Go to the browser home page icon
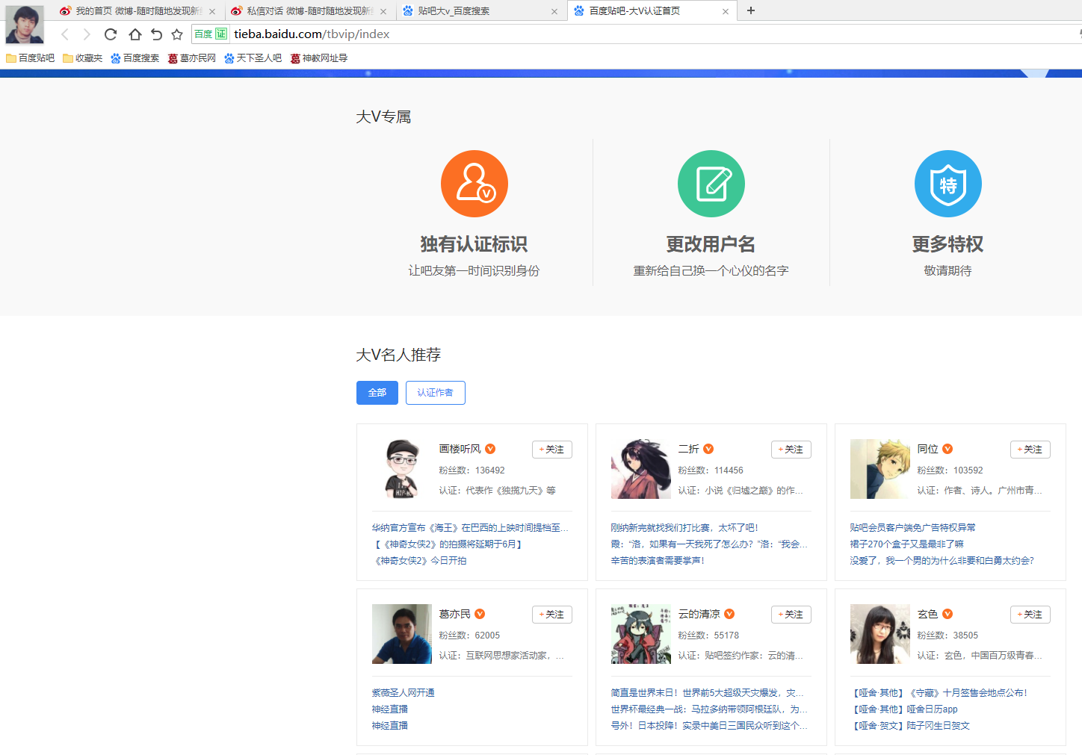1082x755 pixels. [135, 34]
